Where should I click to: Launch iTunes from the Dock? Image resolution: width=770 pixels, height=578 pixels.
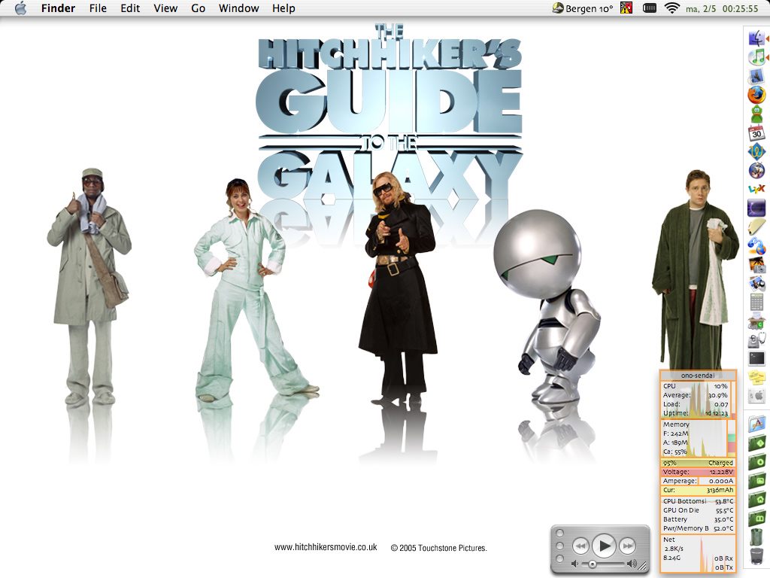756,56
